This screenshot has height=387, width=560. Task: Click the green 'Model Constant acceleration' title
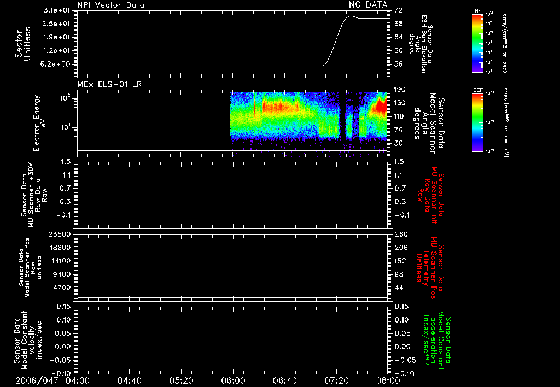click(437, 340)
